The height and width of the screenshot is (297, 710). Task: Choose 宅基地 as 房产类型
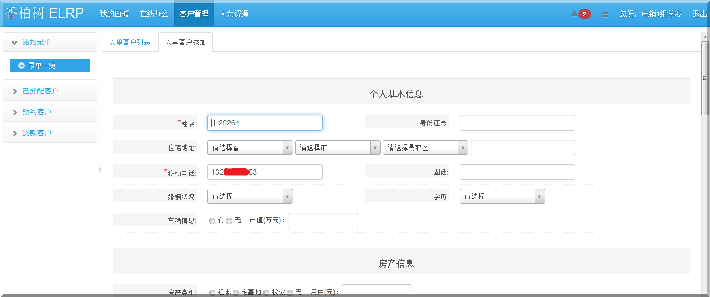pos(236,293)
